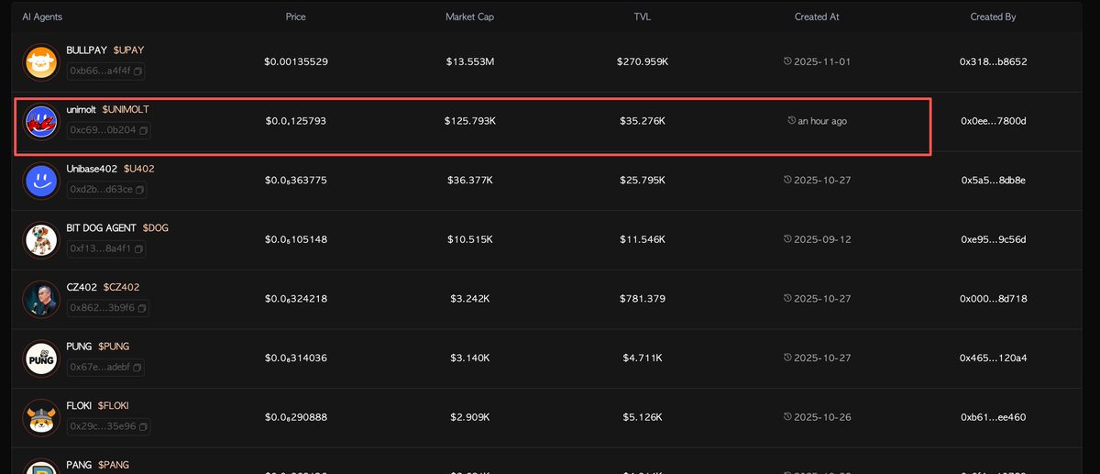Open the CZ402 agent avatar
The width and height of the screenshot is (1100, 474).
coord(40,299)
